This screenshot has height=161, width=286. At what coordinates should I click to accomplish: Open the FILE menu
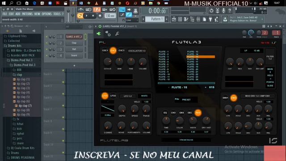5,14
